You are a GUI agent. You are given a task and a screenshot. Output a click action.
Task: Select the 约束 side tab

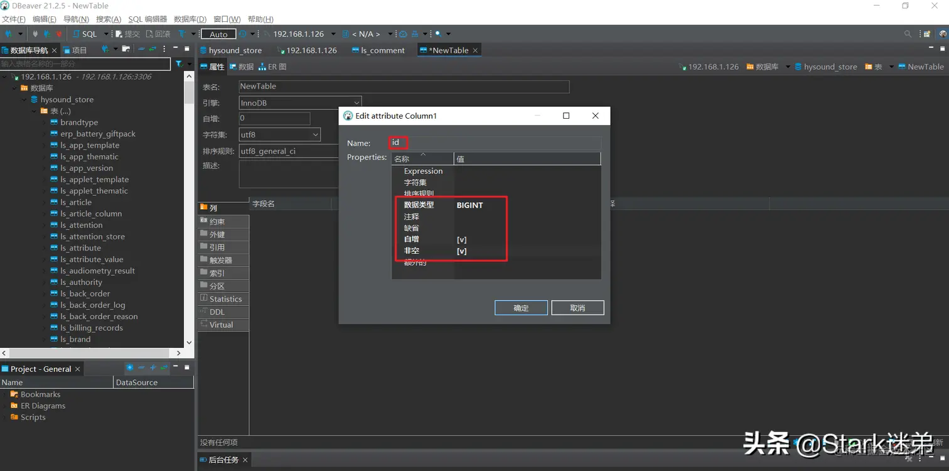click(x=223, y=221)
